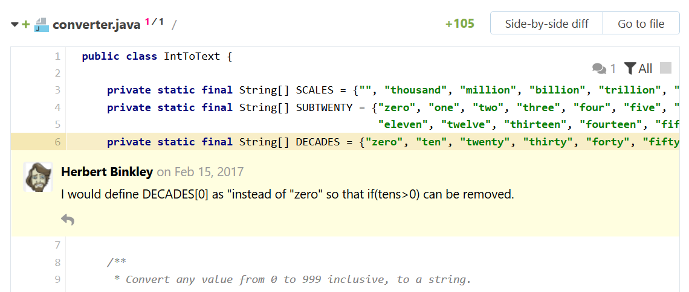Click the comment bubble count icon
This screenshot has height=292, width=689.
(x=604, y=68)
